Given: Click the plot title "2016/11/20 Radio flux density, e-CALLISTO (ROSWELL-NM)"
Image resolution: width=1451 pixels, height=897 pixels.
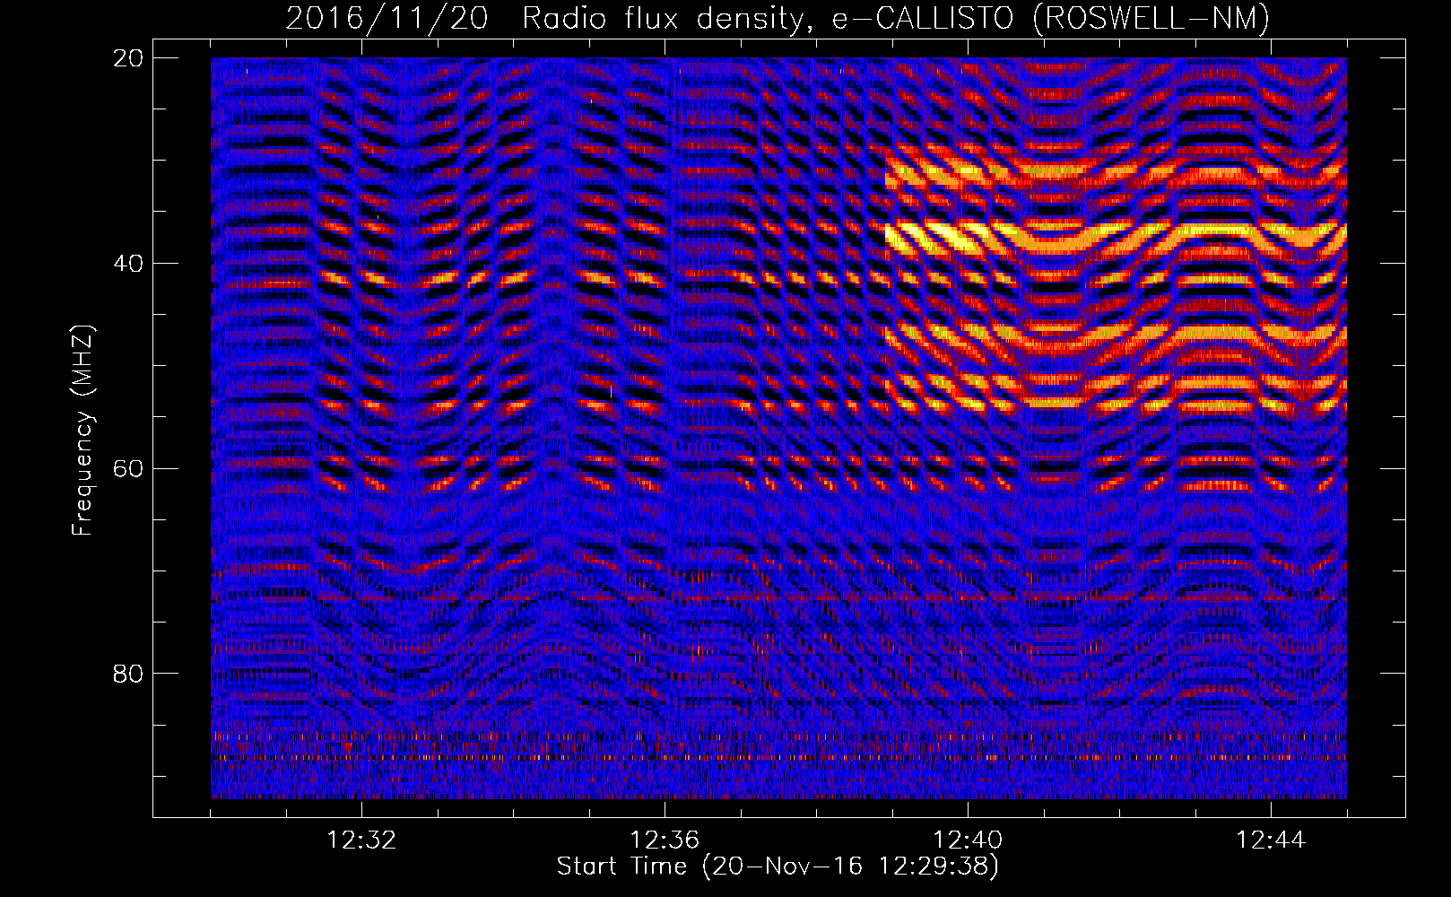Looking at the screenshot, I should point(778,18).
